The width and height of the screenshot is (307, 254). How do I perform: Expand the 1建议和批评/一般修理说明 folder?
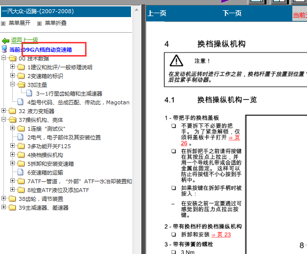[x=13, y=67]
